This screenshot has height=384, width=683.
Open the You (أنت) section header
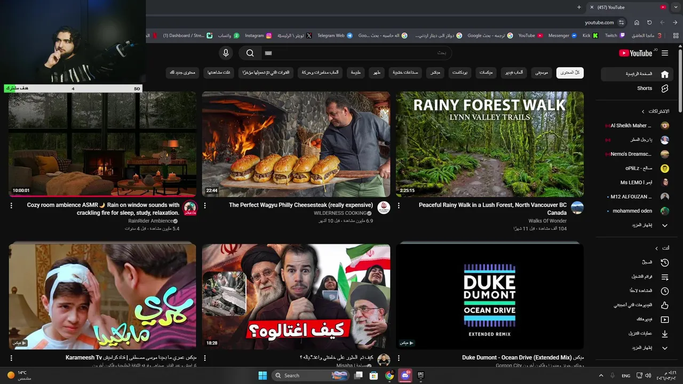click(x=662, y=249)
